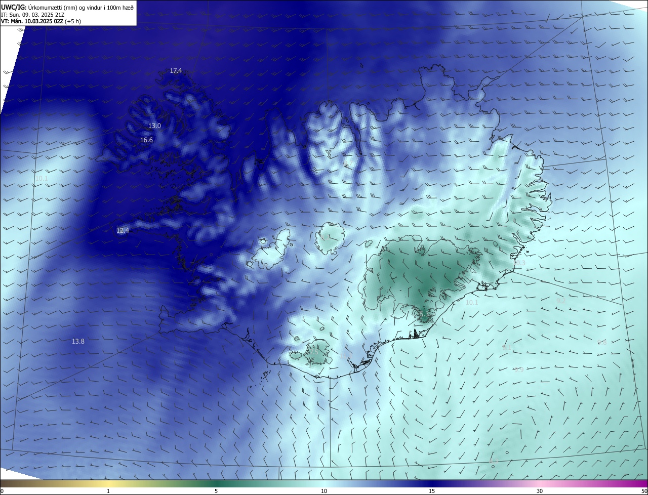Click the 5 tick on the color scale
Viewport: 648px width, 495px height.
point(216,491)
